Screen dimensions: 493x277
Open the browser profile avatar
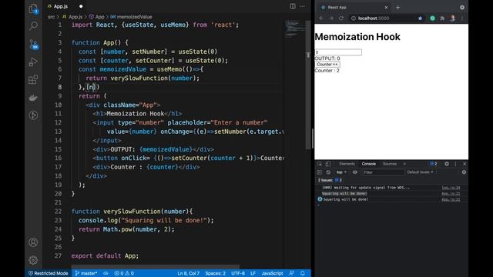[453, 18]
